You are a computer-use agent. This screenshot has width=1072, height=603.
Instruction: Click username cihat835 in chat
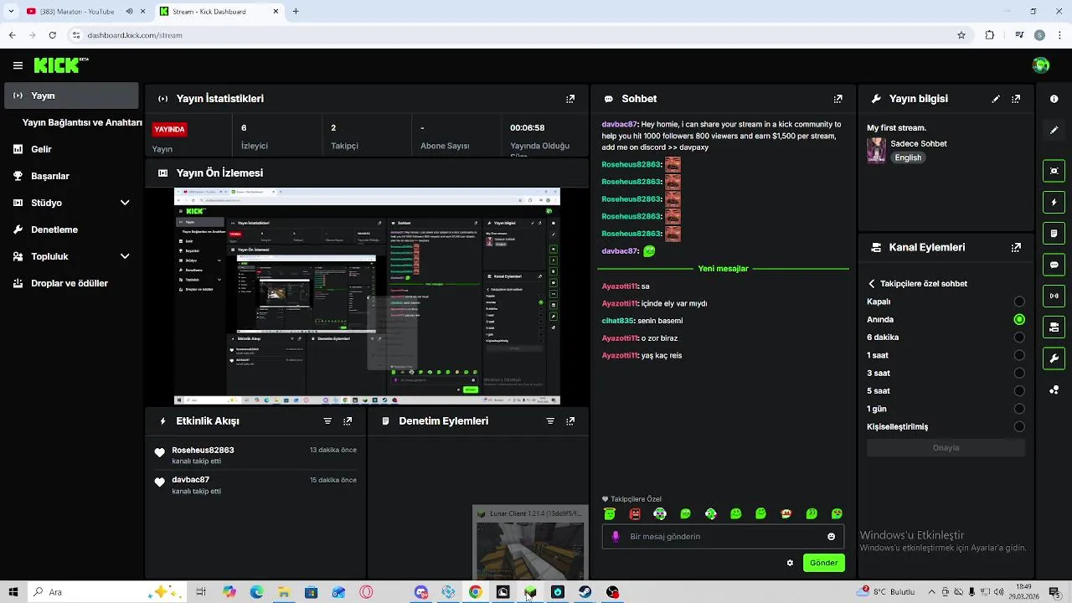618,321
